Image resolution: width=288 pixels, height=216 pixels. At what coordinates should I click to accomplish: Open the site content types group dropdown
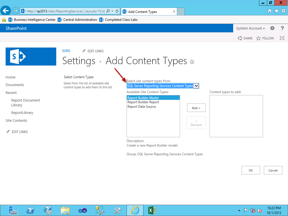point(163,86)
